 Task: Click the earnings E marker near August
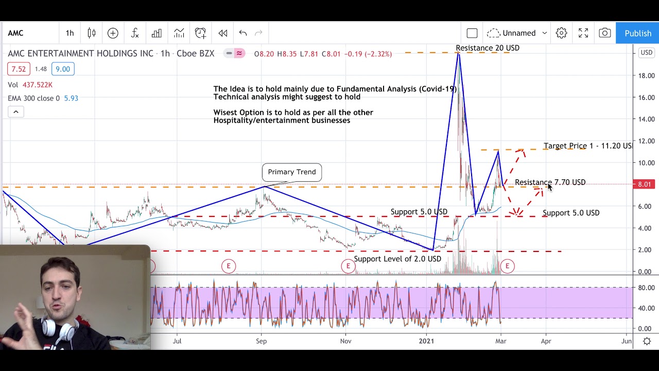pos(229,266)
